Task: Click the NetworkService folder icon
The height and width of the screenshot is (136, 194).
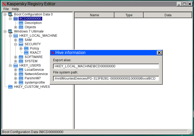Action: pos(21,74)
